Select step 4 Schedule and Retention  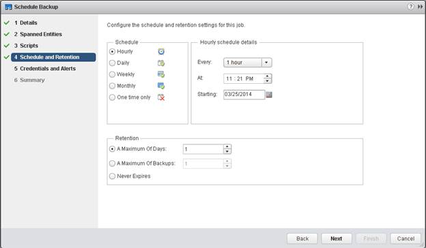tap(53, 57)
